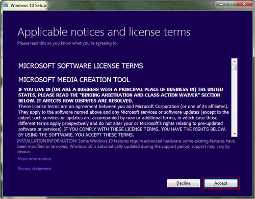This screenshot has height=199, width=255.
Task: Click the 'BINDING ARBITRATION AND CLASS ACTION WAIVER' notice
Action: coord(121,95)
